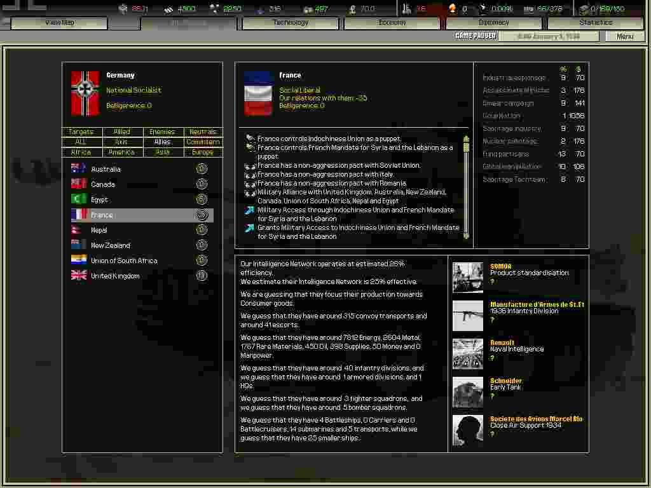Select the Assassinate Minister mission

coord(516,90)
